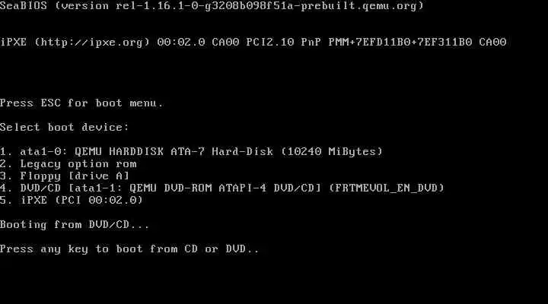
Task: Select boot entry 1 QEMU HARDDISK
Action: coord(191,151)
